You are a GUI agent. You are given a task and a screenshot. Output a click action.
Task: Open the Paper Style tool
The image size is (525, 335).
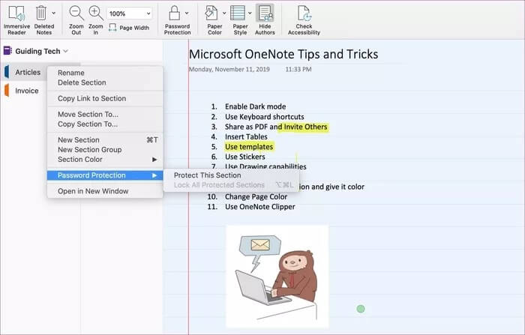coord(239,13)
